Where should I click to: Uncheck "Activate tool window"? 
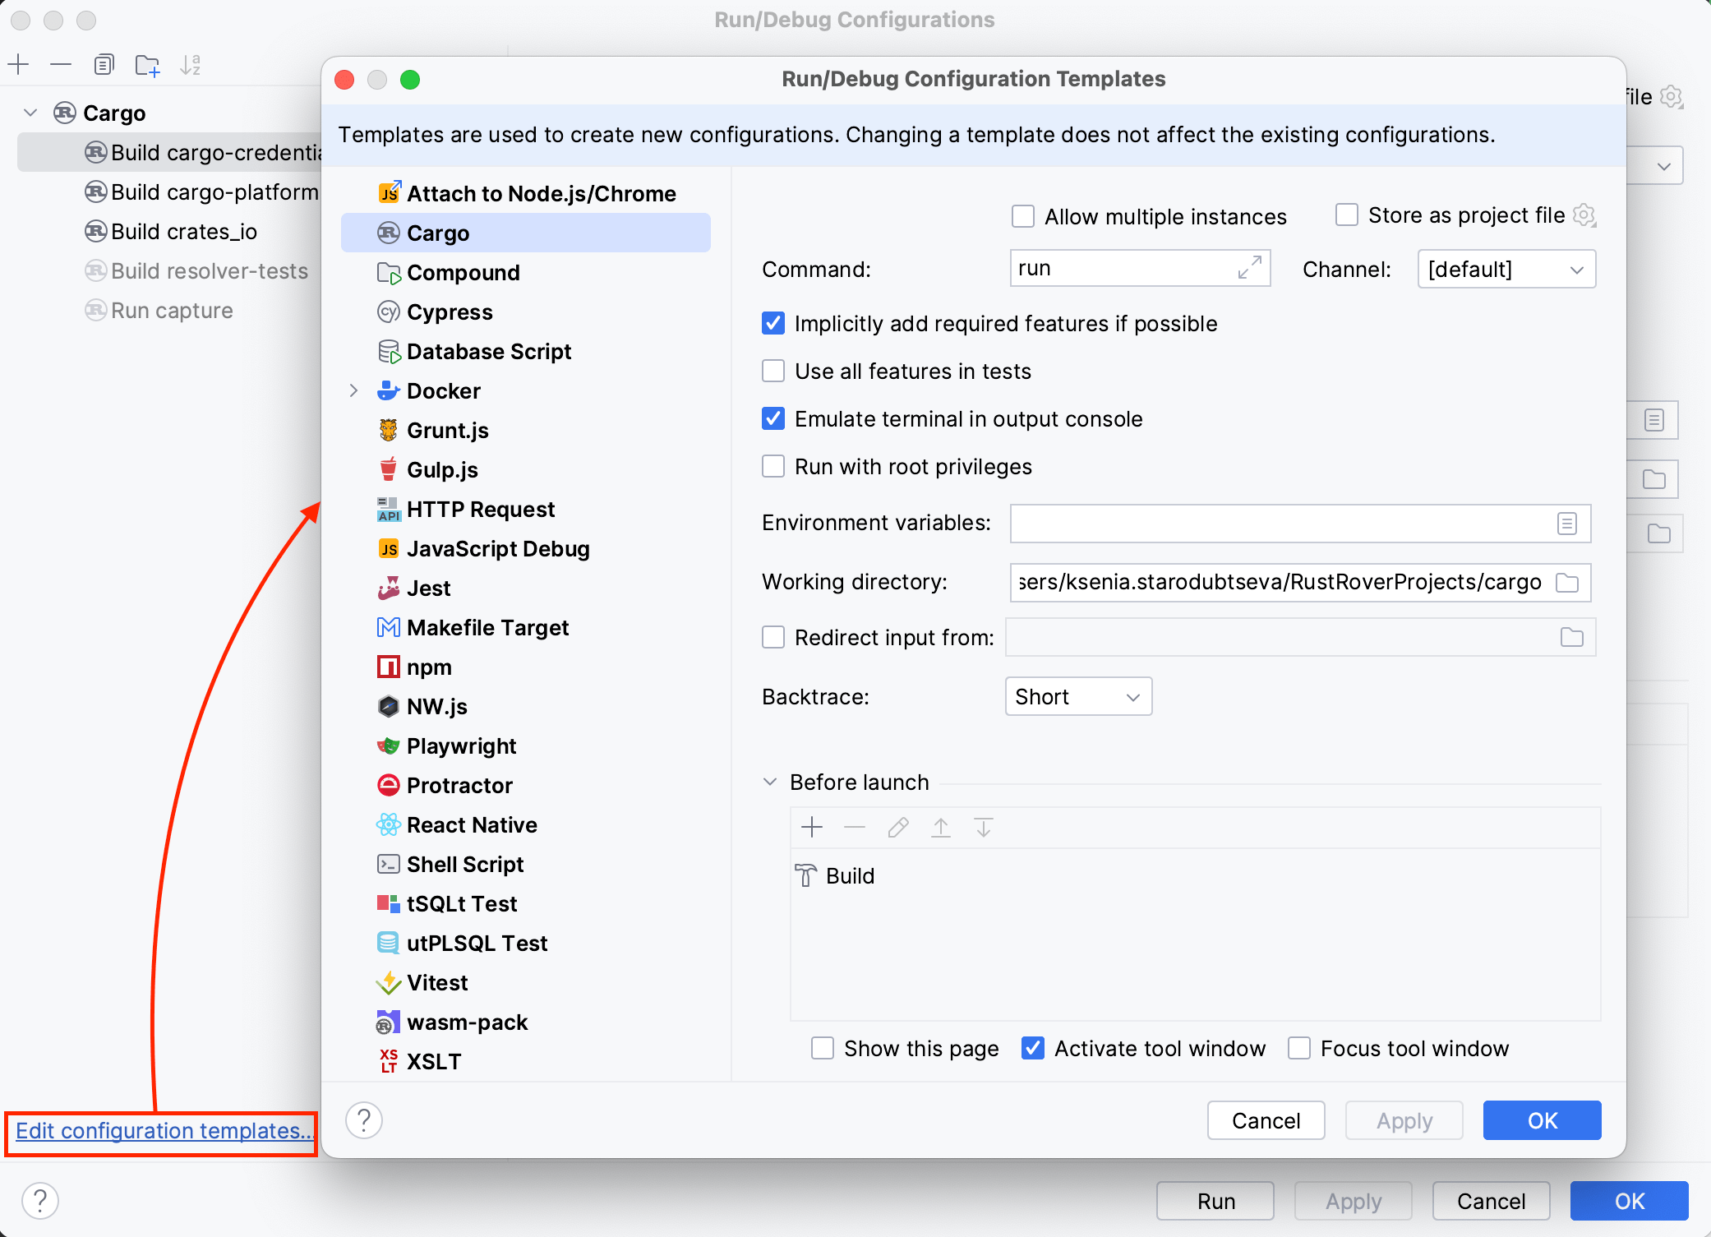coord(1033,1048)
